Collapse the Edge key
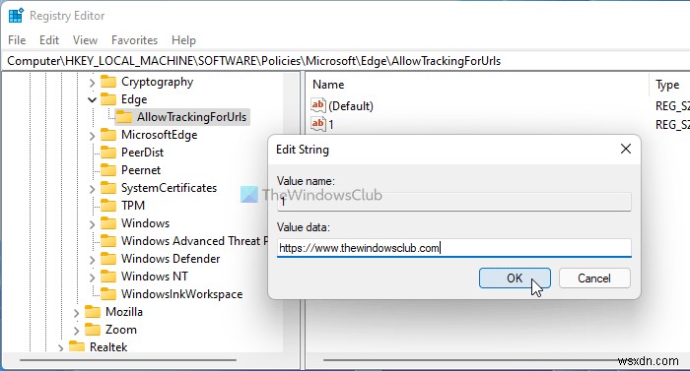This screenshot has height=371, width=690. [92, 99]
